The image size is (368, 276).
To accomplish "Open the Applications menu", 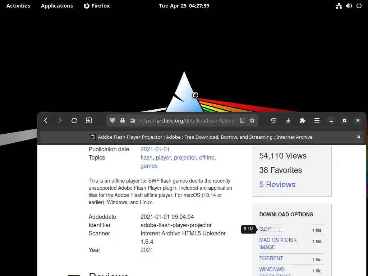I will tap(57, 6).
